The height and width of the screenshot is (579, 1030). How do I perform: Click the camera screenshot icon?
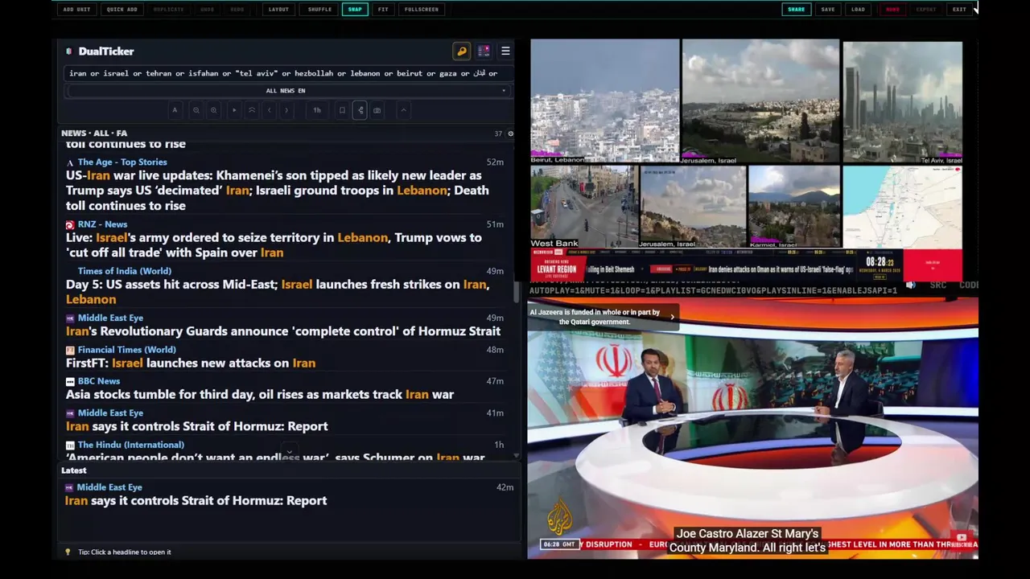click(377, 110)
